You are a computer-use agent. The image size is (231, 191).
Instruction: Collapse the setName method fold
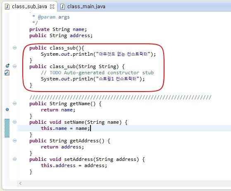click(x=14, y=122)
